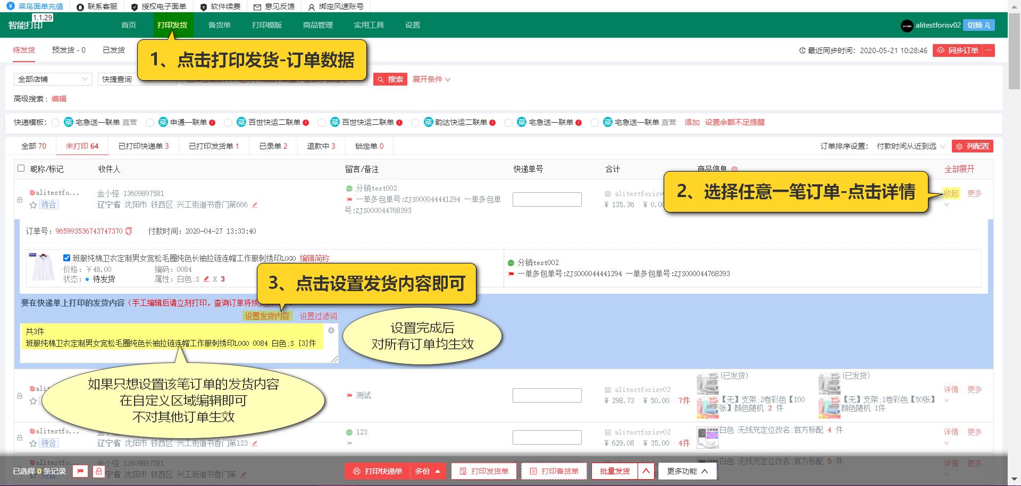The image size is (1021, 486).
Task: Click the 打印发货单 button
Action: 483,471
